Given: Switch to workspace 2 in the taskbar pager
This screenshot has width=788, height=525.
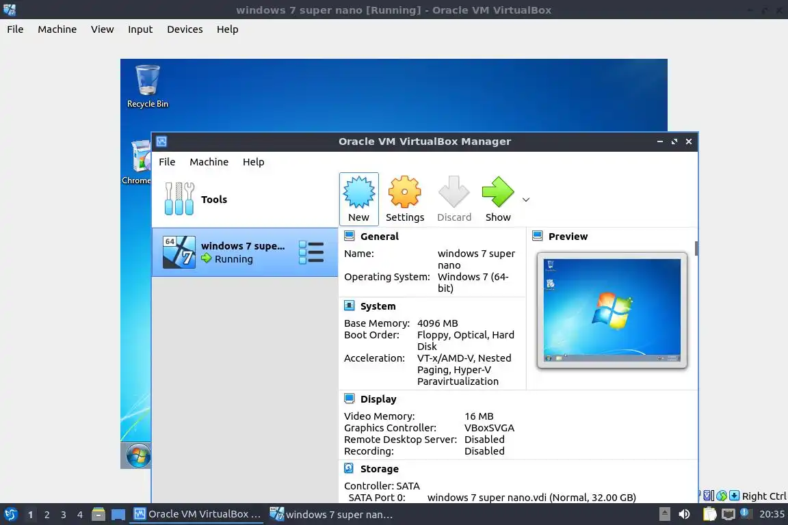Looking at the screenshot, I should (x=47, y=515).
